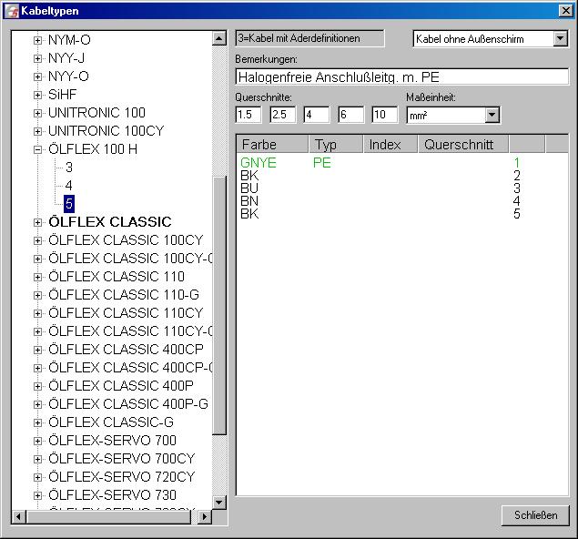Click the tree scroll right arrow

pos(205,517)
